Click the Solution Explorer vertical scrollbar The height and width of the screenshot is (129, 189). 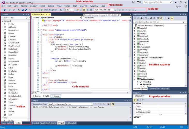tap(186, 40)
